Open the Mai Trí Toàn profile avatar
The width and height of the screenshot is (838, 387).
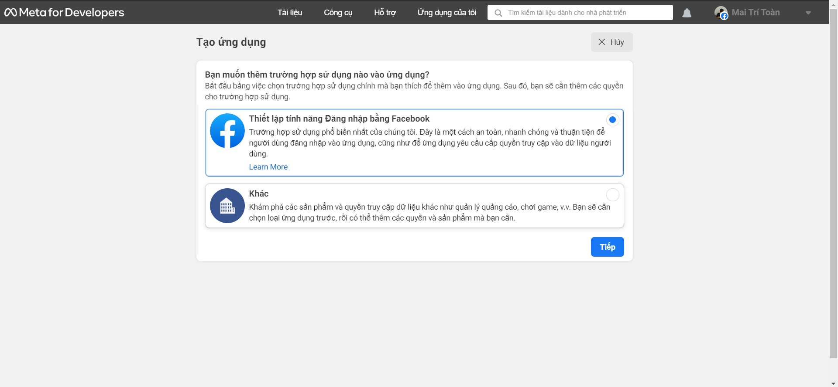click(721, 13)
